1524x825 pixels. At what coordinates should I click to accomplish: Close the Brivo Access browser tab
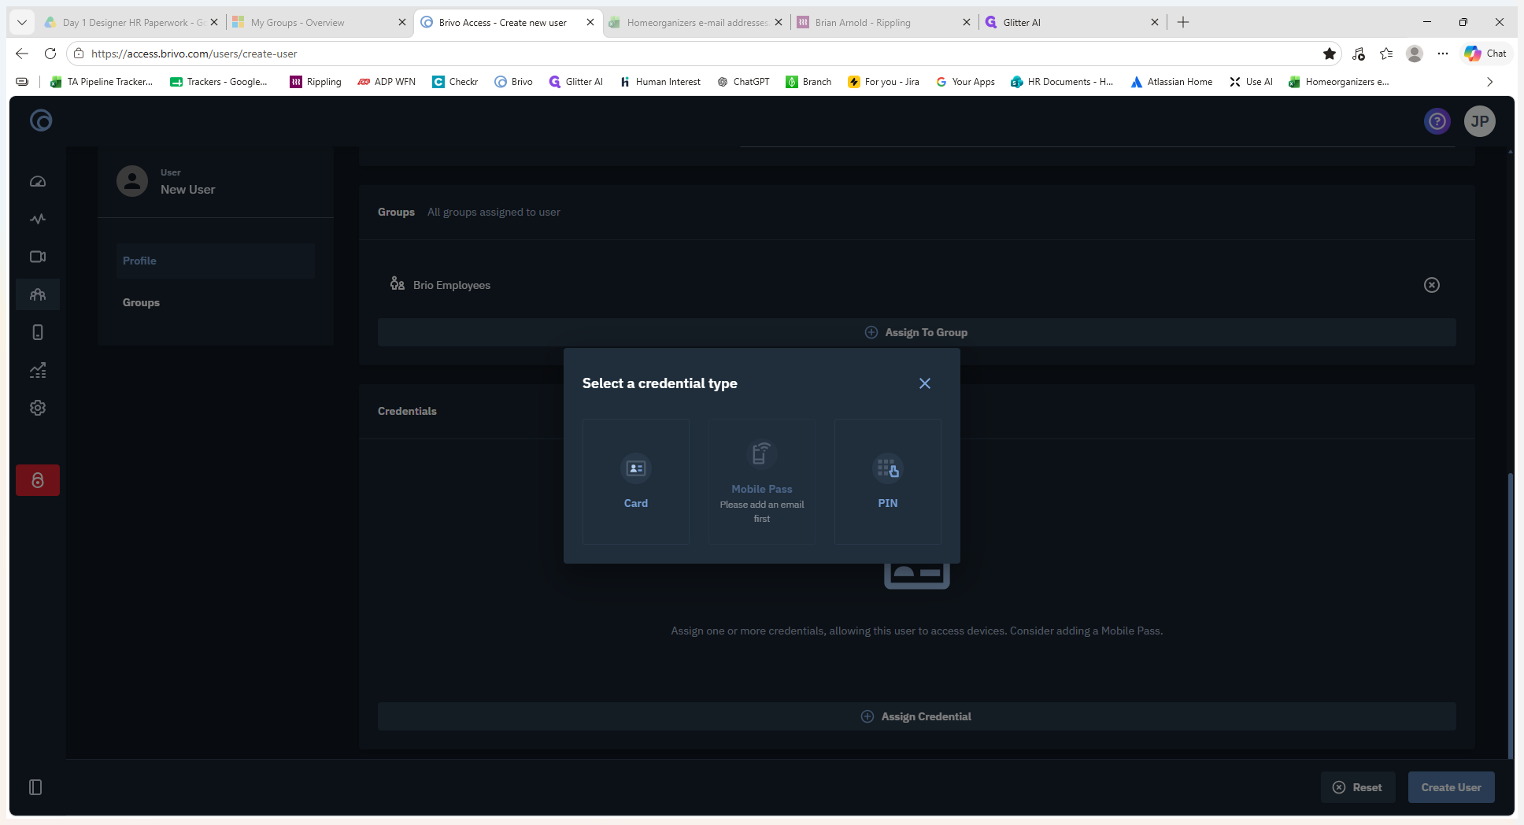pos(590,22)
